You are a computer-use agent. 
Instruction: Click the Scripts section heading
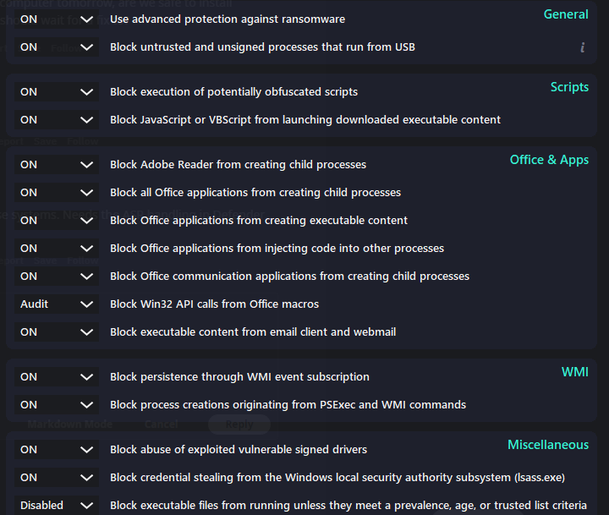569,87
